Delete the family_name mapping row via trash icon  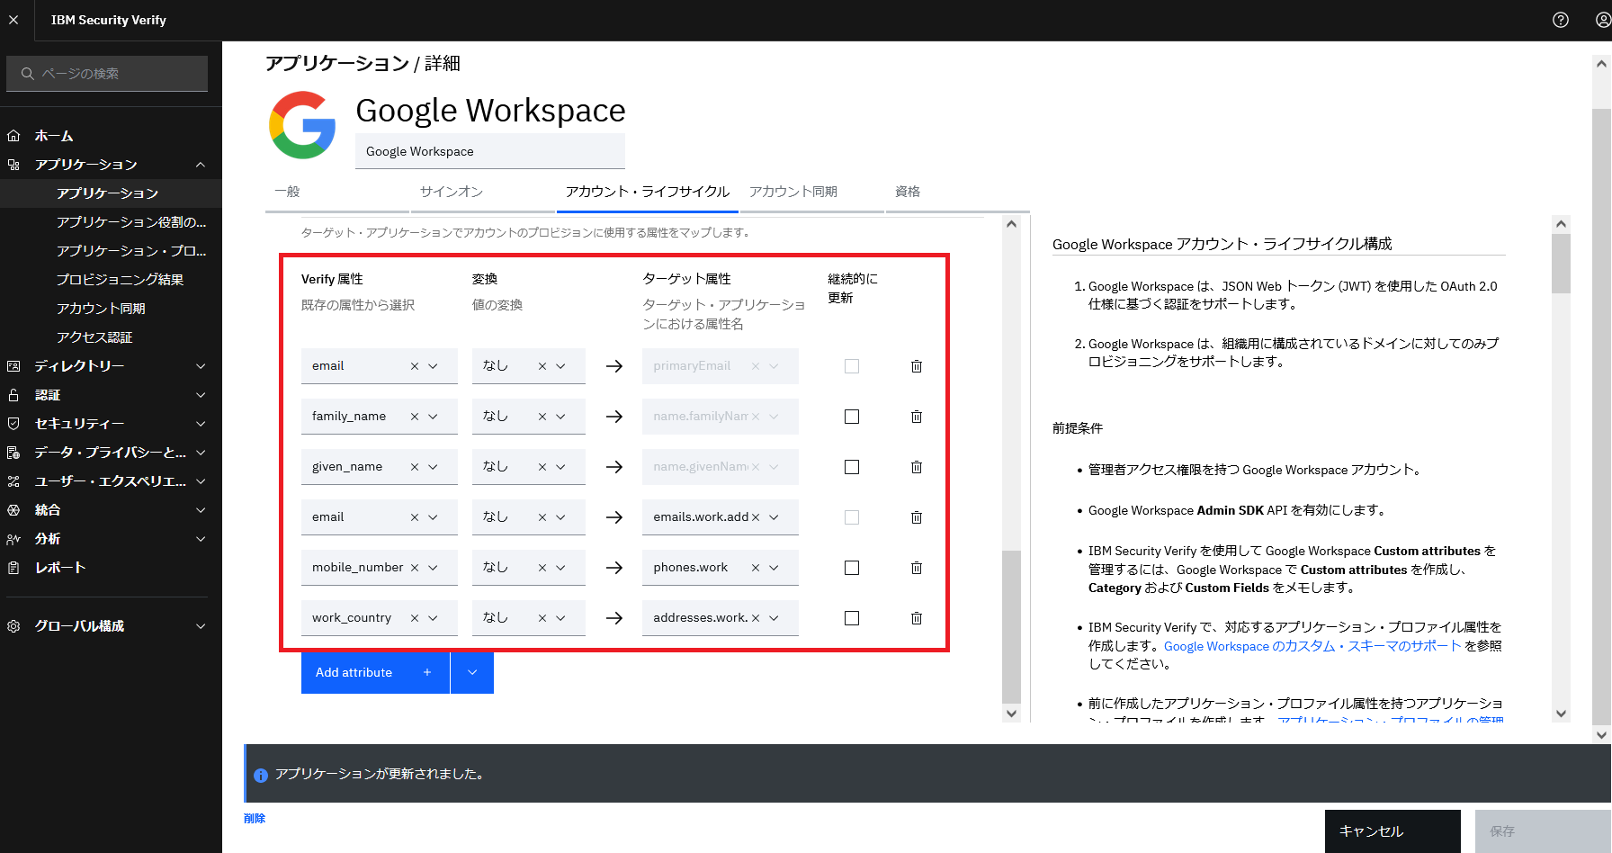click(x=917, y=417)
